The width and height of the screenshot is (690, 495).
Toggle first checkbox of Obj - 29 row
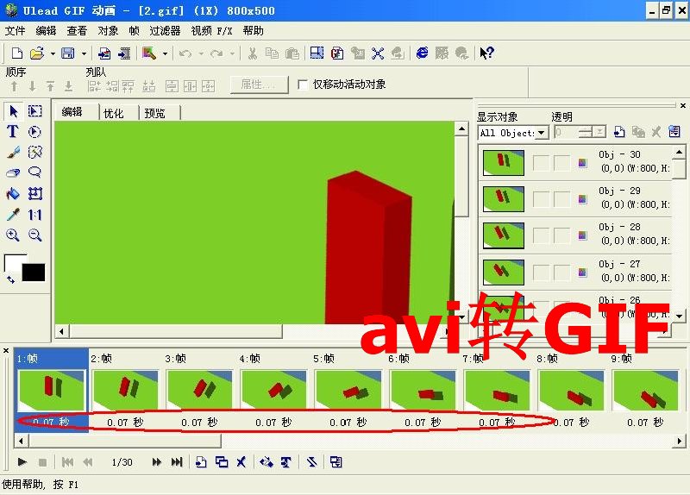click(x=541, y=200)
